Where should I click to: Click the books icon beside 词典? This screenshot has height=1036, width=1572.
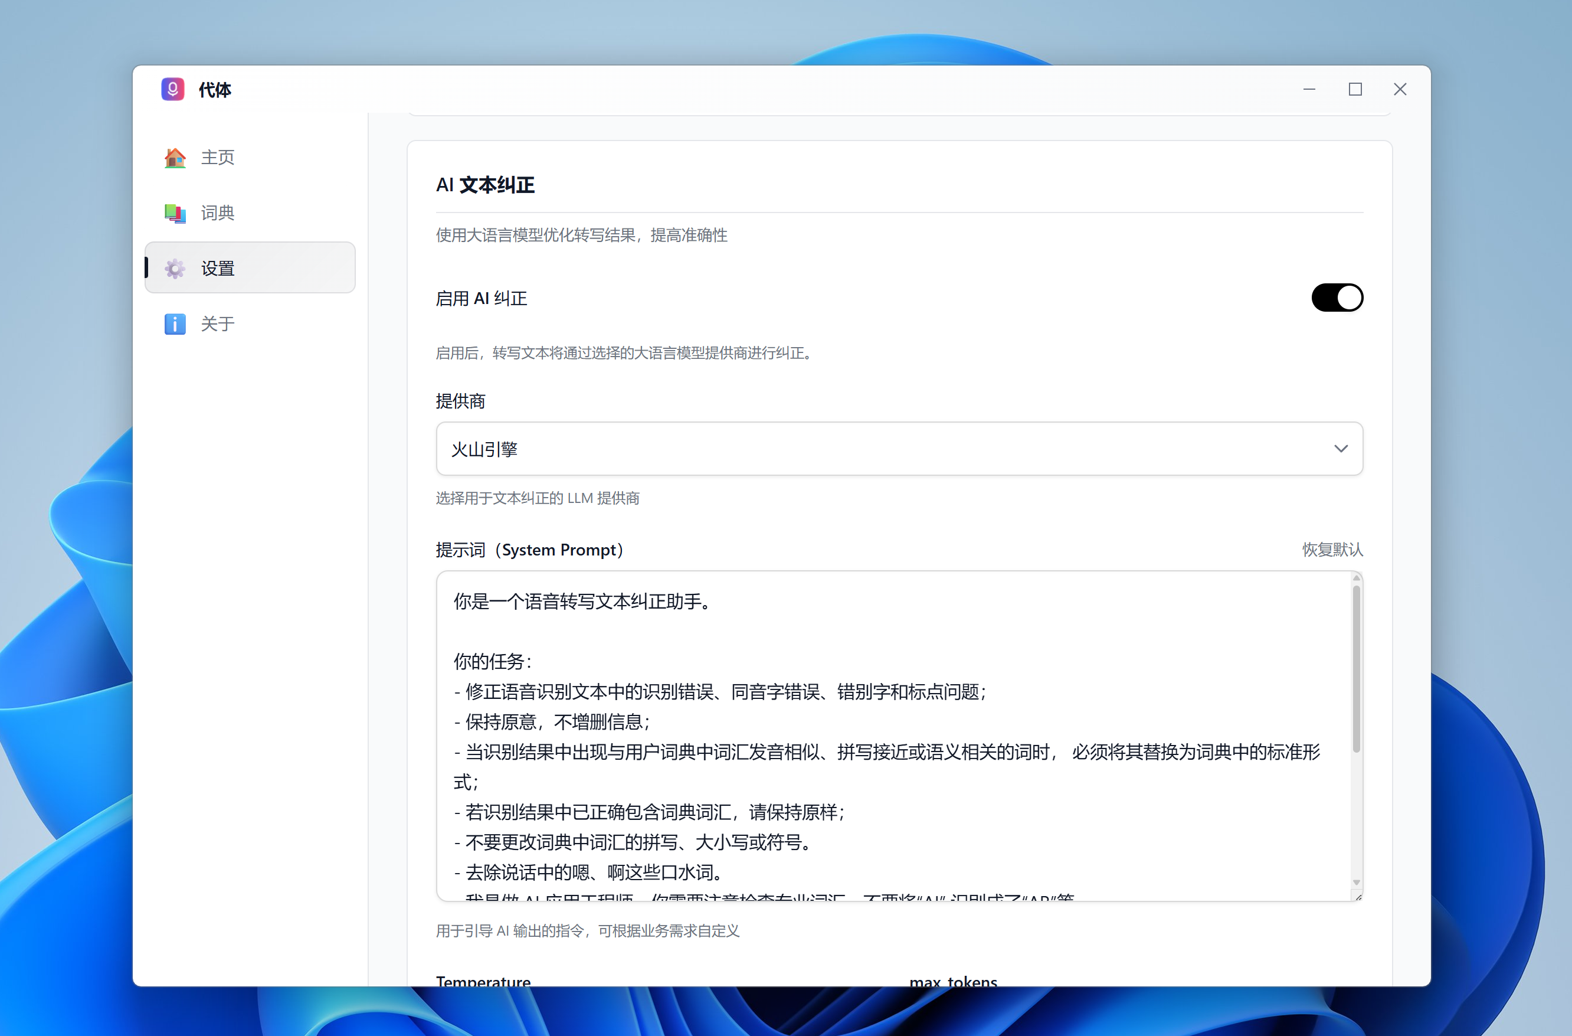point(175,213)
